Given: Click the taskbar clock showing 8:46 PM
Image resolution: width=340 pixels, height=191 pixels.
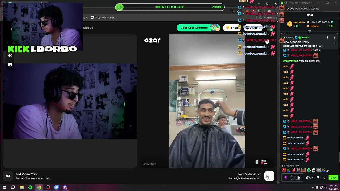Looking at the screenshot, I should point(333,188).
